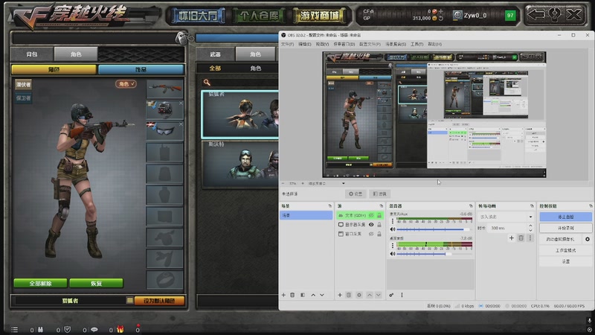Viewport: 595px width, 335px height.
Task: Click Stop Streaming button in OBS controls
Action: (x=565, y=217)
